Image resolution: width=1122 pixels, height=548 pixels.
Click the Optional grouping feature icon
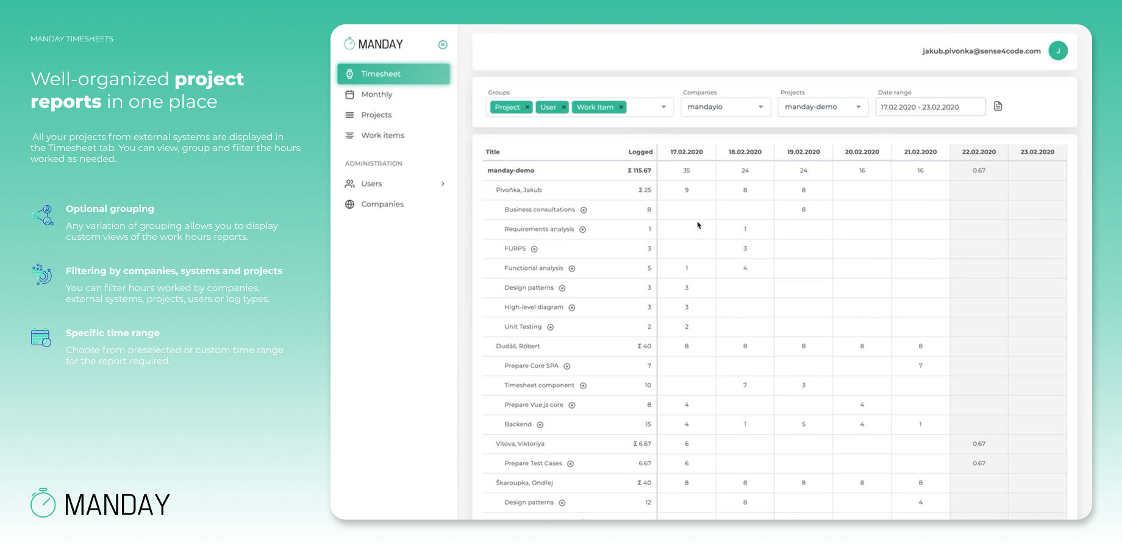(x=43, y=215)
